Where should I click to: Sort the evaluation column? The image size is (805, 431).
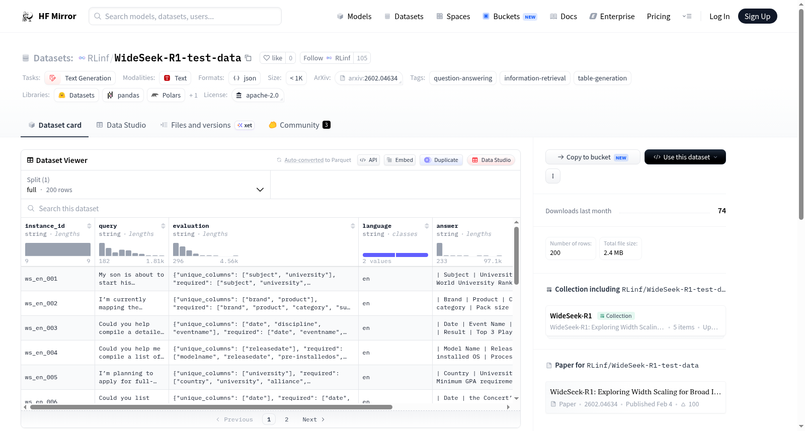(x=353, y=226)
